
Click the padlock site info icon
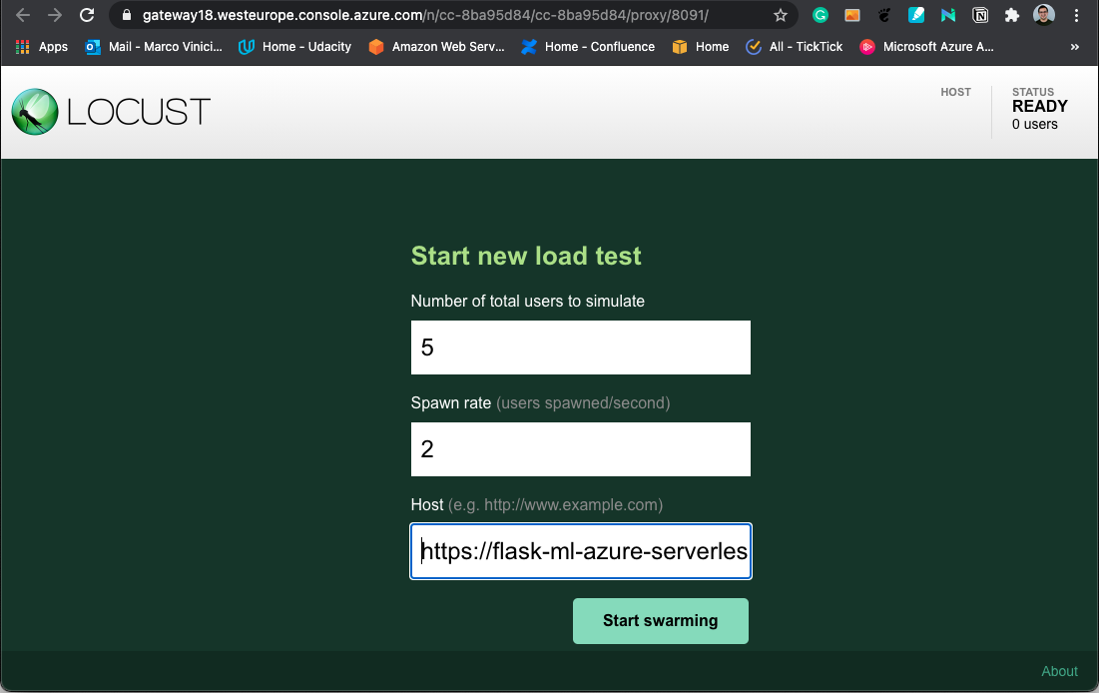click(x=126, y=15)
